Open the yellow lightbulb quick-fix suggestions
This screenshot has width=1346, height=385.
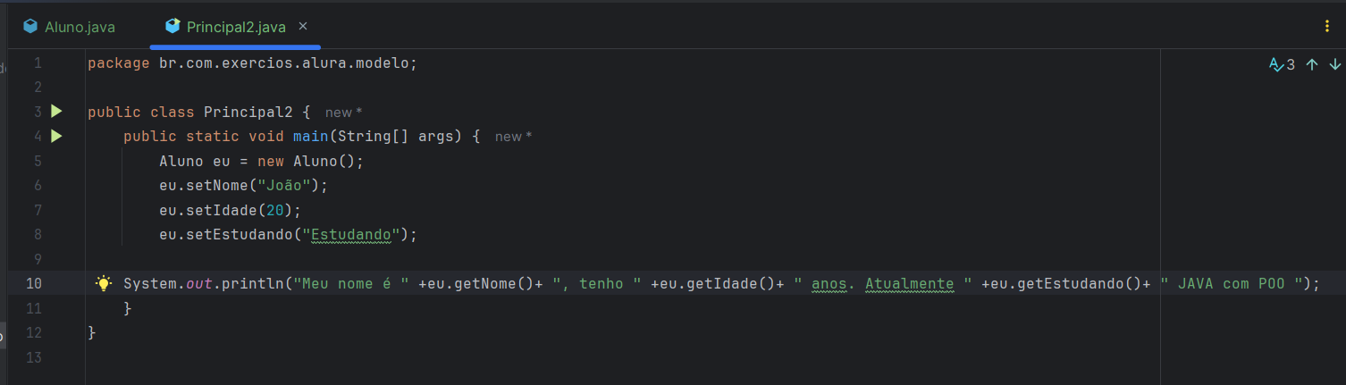(x=104, y=283)
